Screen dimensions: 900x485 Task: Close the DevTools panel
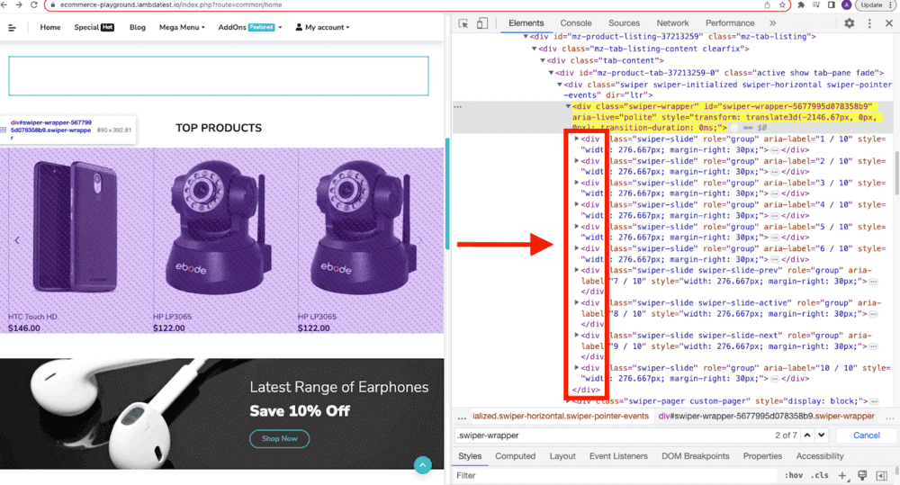pyautogui.click(x=887, y=23)
